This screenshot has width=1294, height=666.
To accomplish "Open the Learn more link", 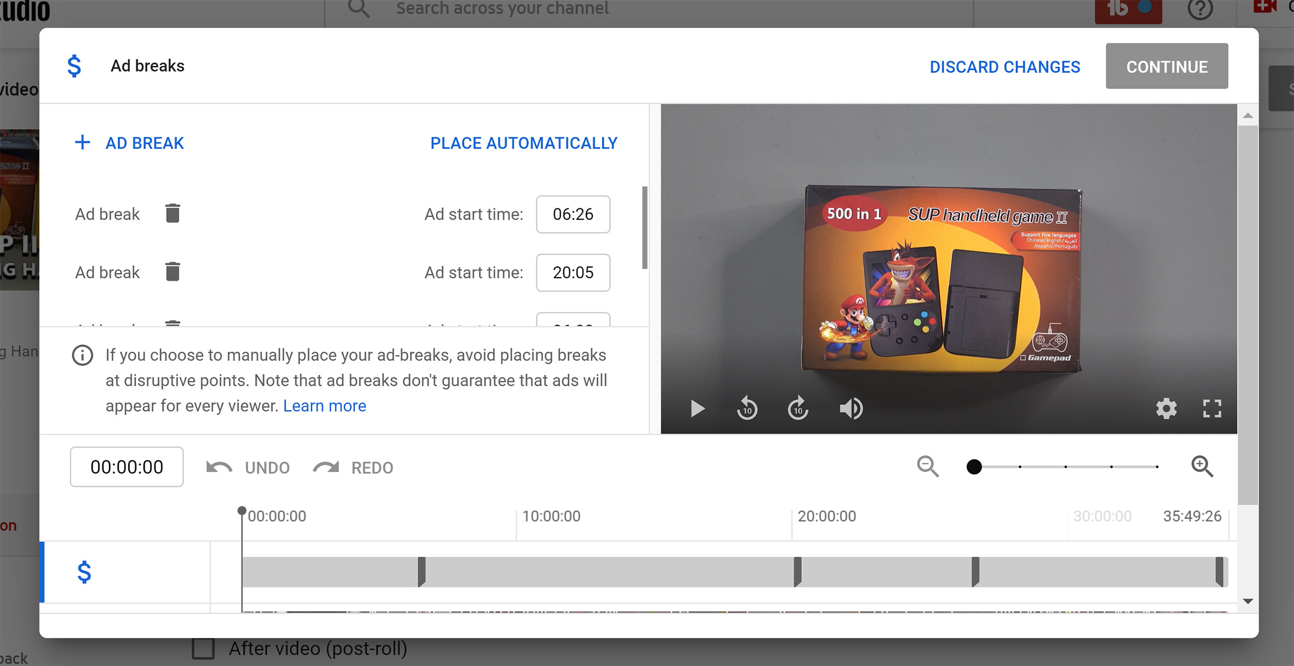I will pyautogui.click(x=325, y=406).
